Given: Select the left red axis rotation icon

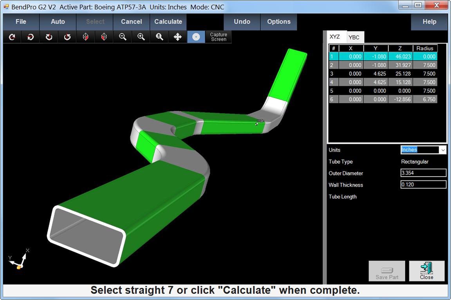Looking at the screenshot, I should click(x=85, y=36).
